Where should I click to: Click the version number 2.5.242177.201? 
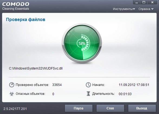15,109
